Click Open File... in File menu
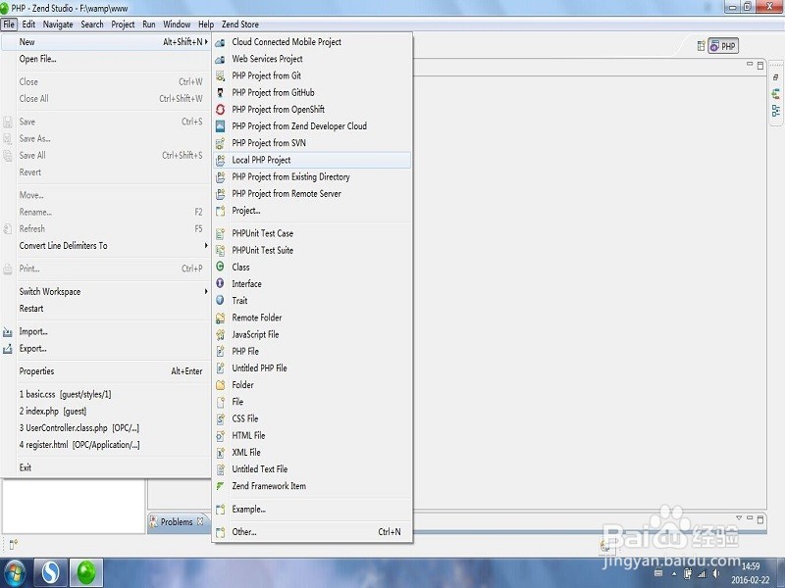The image size is (785, 588). 106,59
